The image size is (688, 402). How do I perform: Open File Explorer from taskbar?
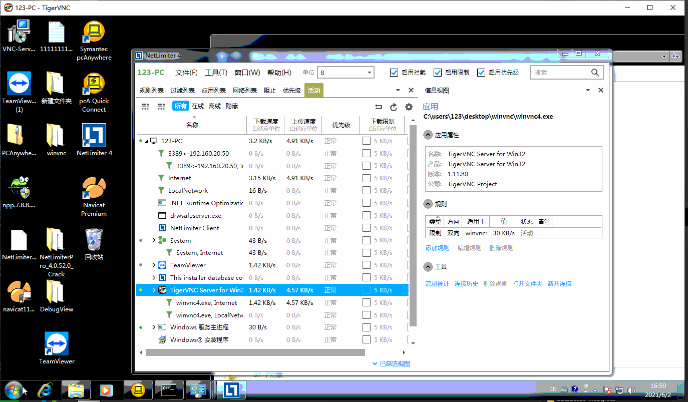[x=76, y=390]
